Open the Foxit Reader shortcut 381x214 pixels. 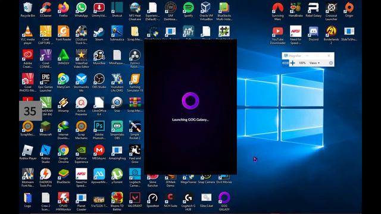(64, 33)
